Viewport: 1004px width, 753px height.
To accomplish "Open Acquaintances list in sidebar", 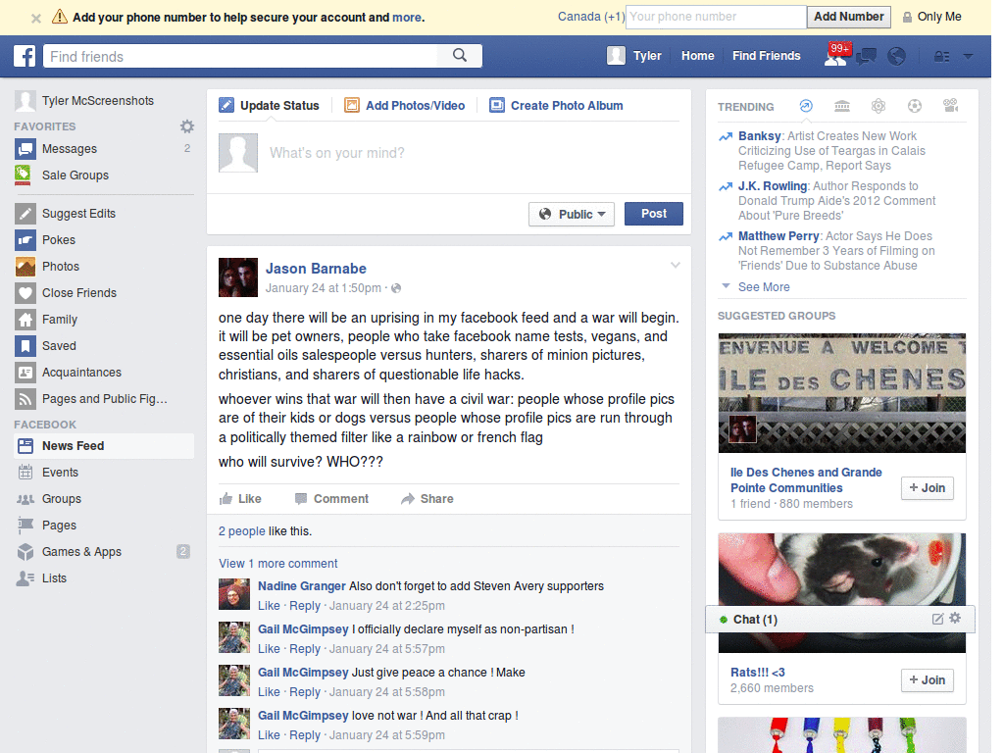I will click(x=104, y=372).
